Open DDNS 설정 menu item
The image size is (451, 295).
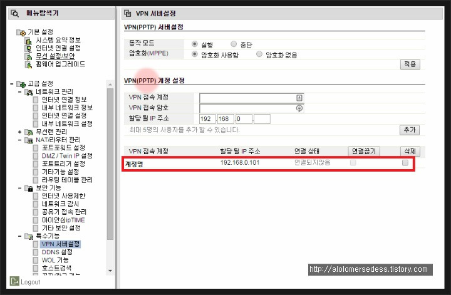57,252
